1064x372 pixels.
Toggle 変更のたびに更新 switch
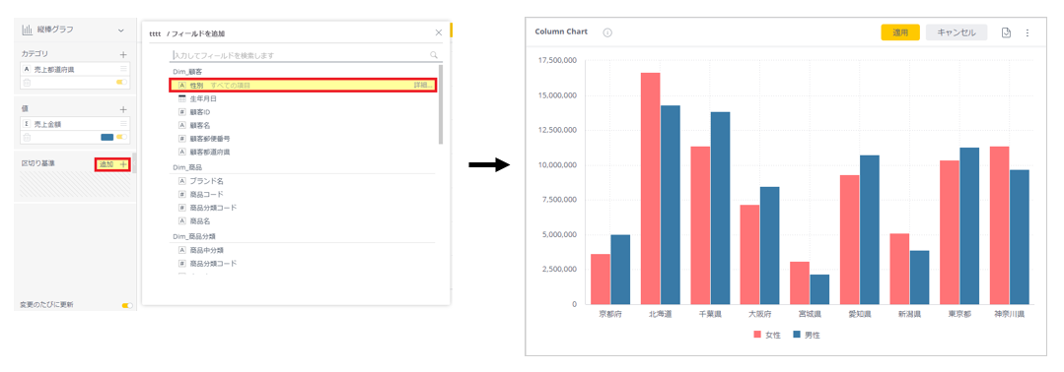click(127, 306)
